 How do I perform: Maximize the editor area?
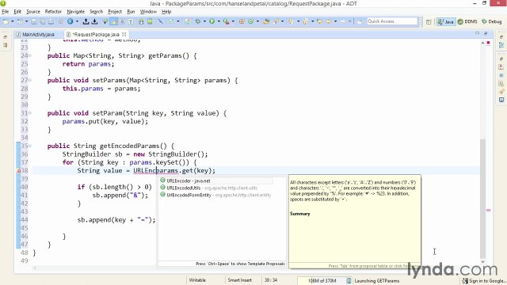(x=486, y=33)
